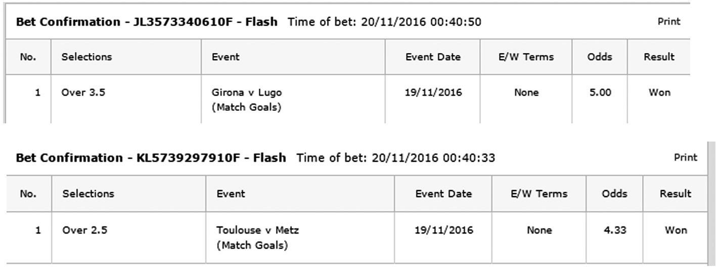Click Odds column header in Toulouse table
This screenshot has width=720, height=276.
(x=614, y=194)
